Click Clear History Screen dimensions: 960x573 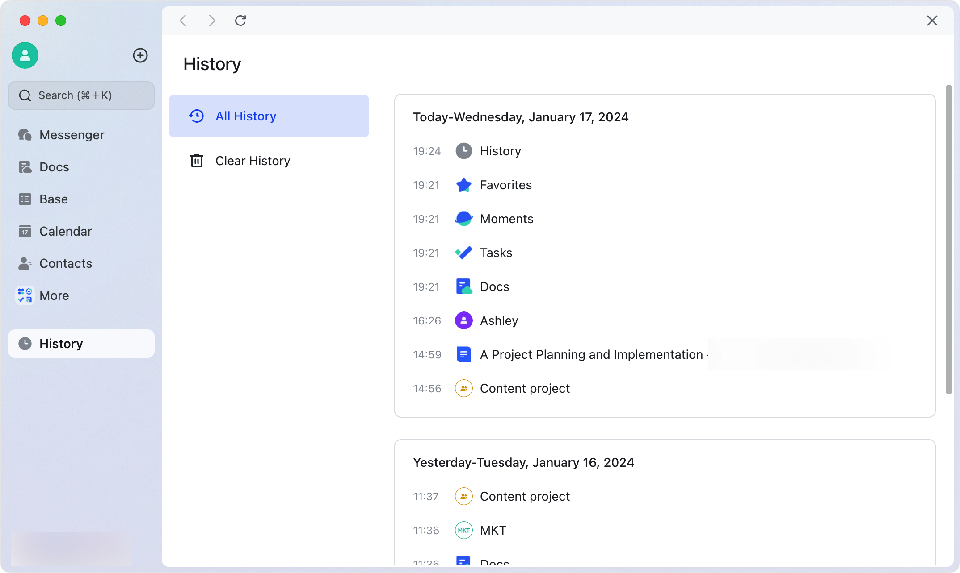(x=253, y=161)
